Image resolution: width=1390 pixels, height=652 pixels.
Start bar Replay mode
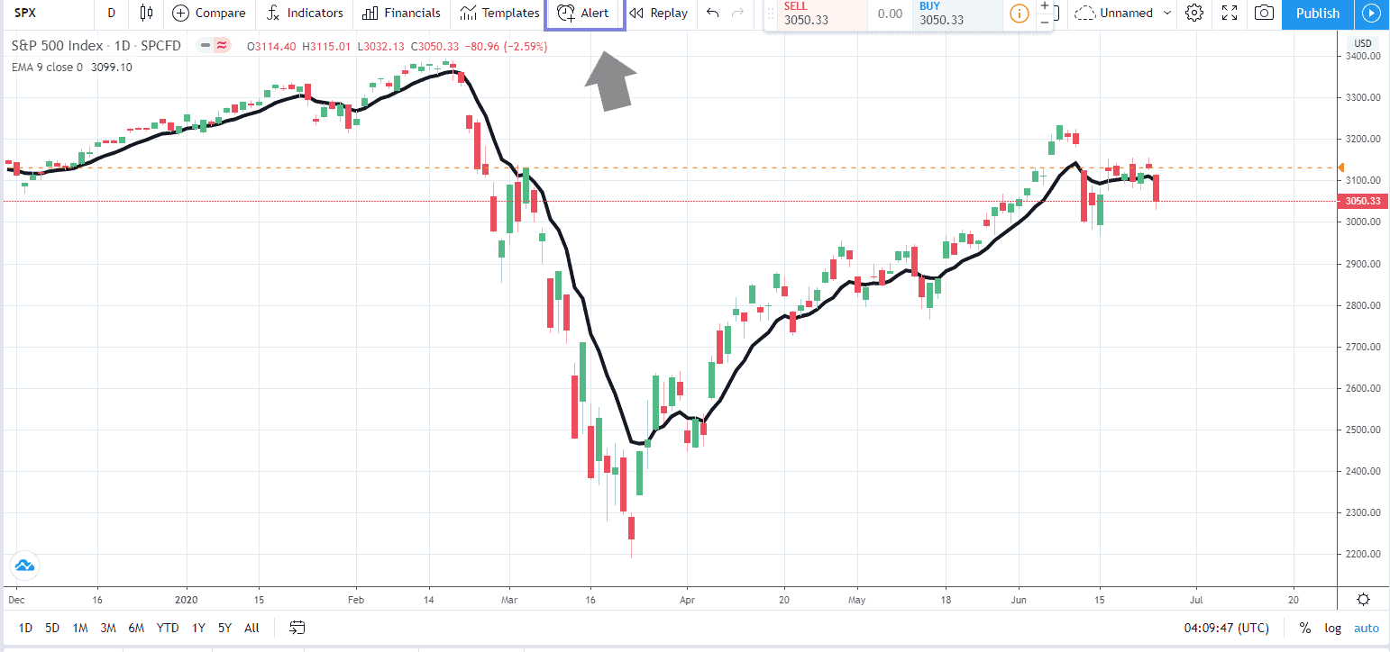tap(658, 13)
